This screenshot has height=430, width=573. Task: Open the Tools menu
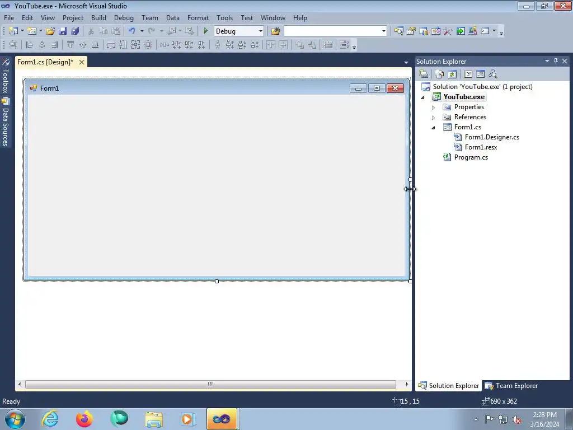click(224, 17)
